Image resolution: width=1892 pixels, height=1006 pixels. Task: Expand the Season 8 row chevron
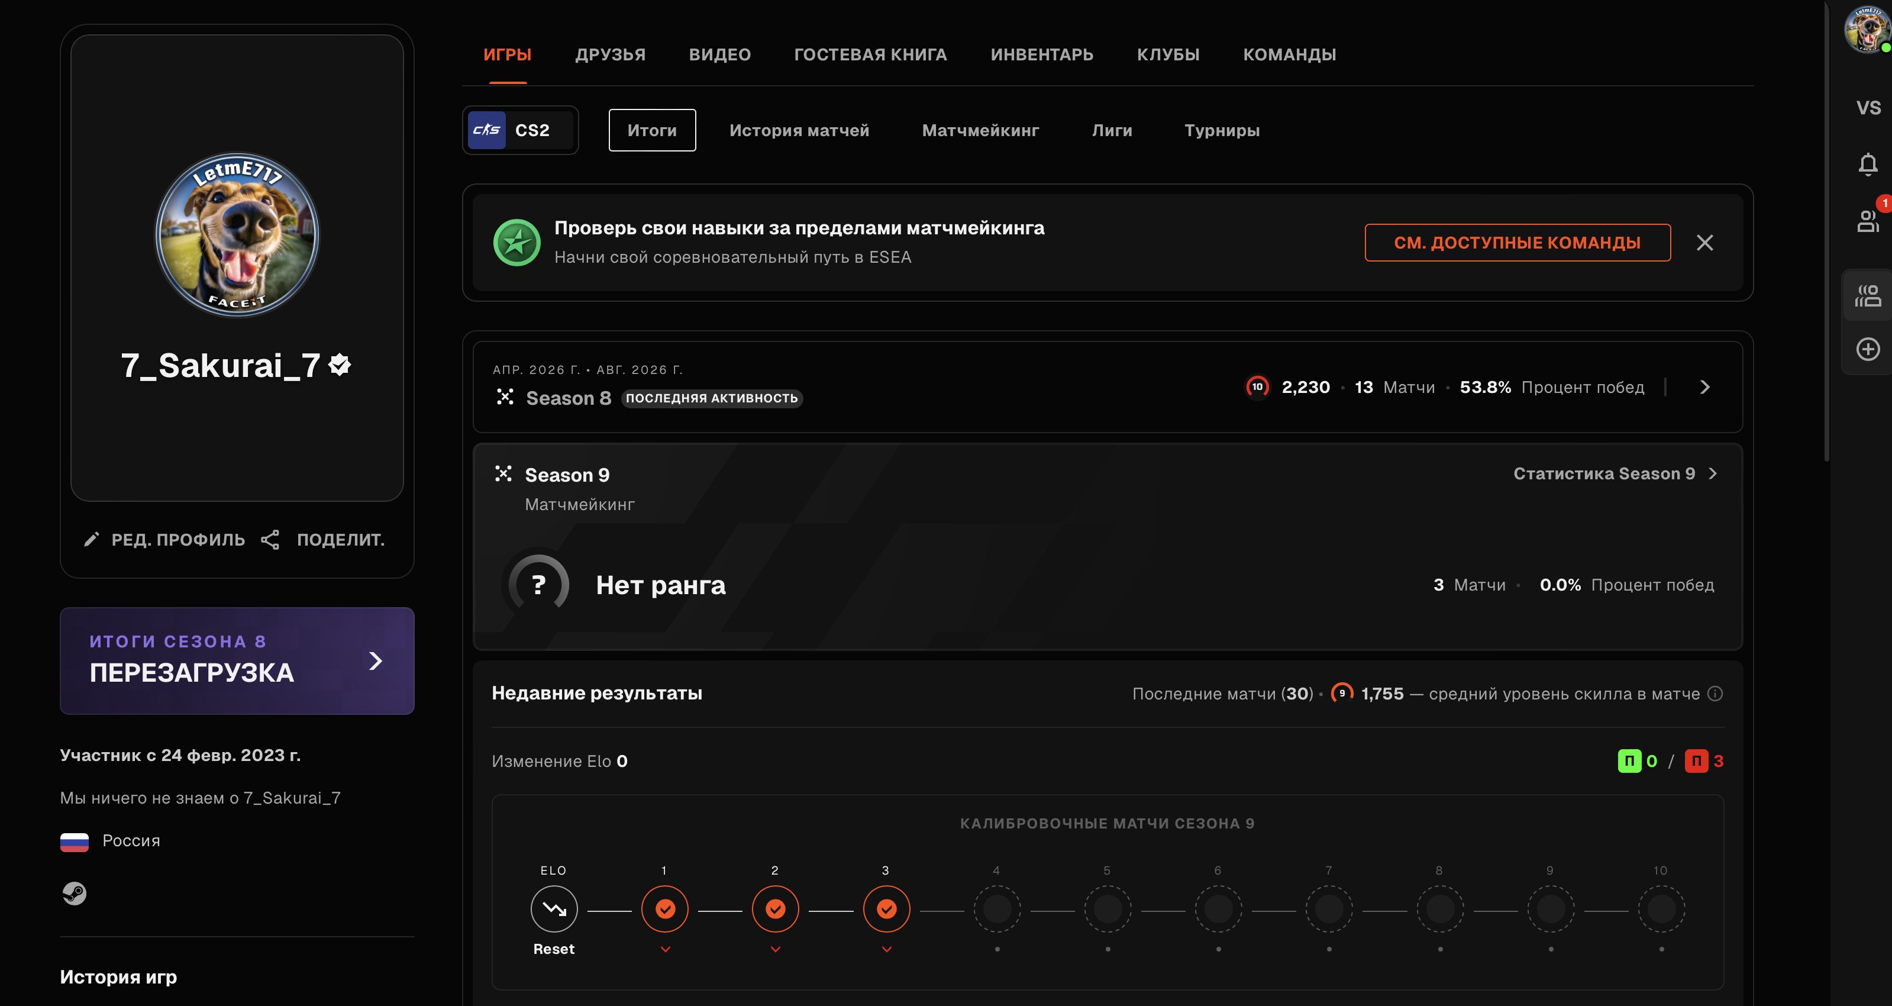click(x=1704, y=386)
